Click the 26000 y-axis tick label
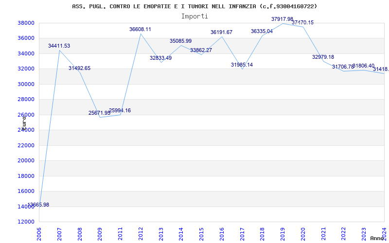 click(26, 115)
